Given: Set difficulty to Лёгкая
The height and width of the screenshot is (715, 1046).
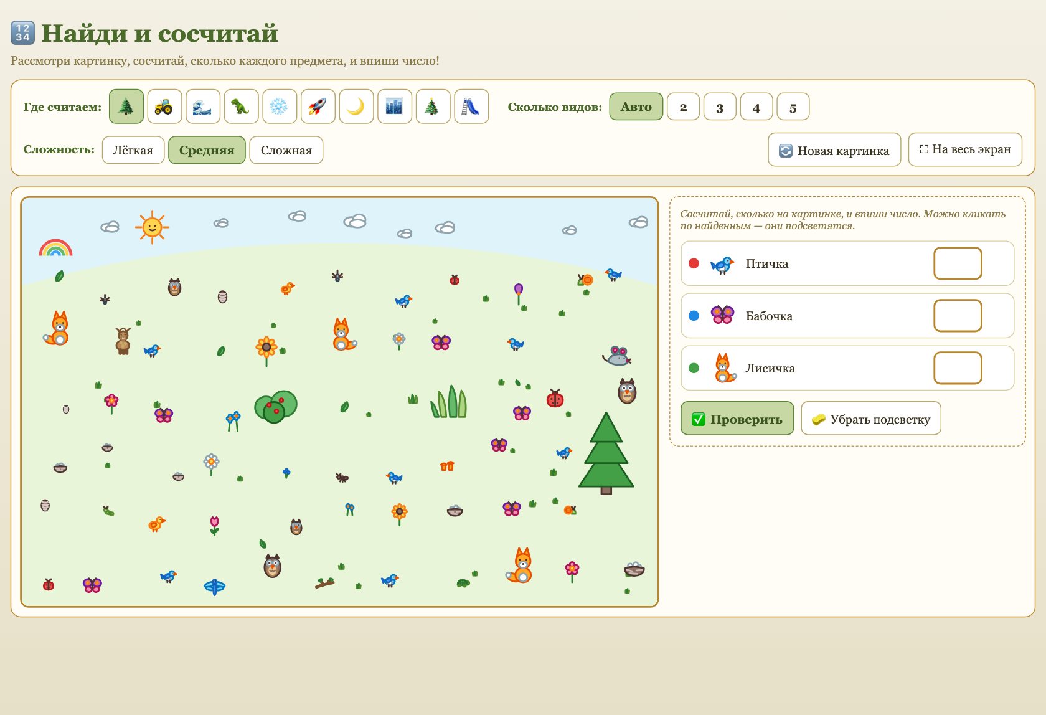Looking at the screenshot, I should [133, 150].
